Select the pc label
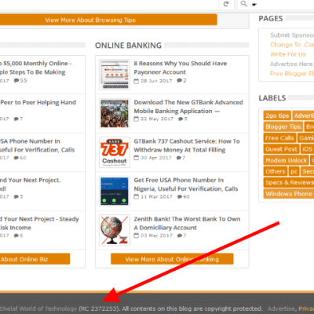Screen dimensions: 314x314 294,171
